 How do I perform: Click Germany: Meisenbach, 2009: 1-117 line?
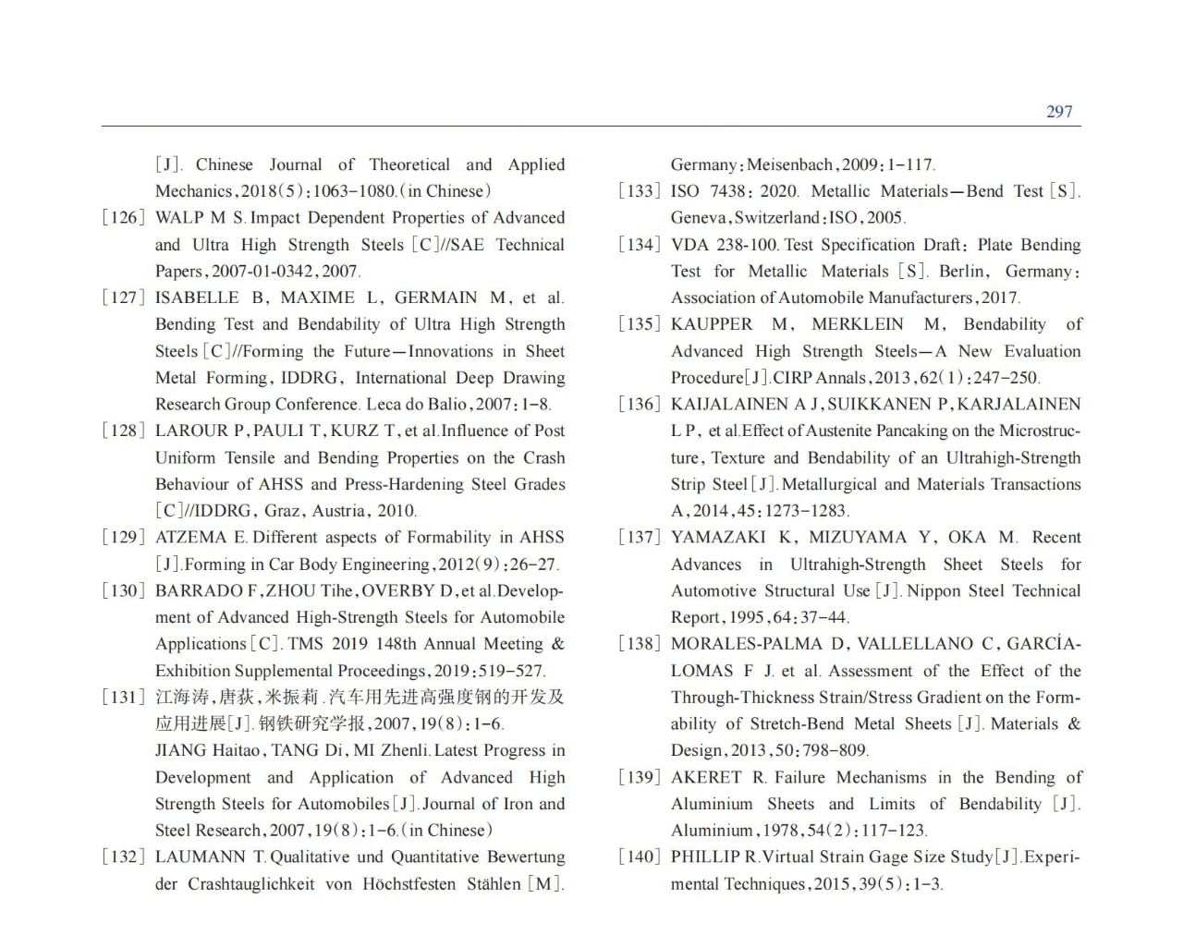803,164
